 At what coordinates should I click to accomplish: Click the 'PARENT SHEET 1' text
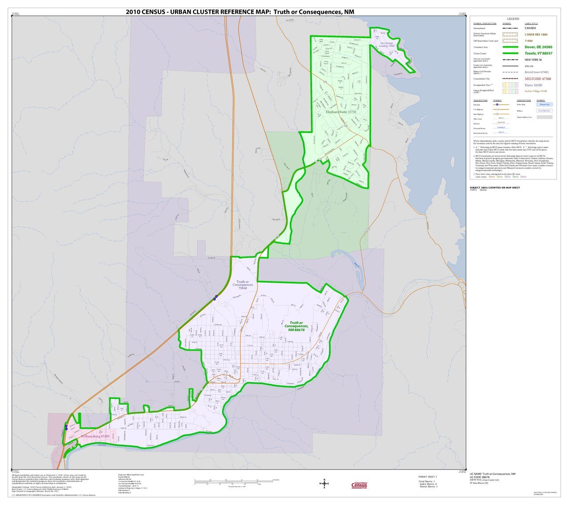coord(428,477)
